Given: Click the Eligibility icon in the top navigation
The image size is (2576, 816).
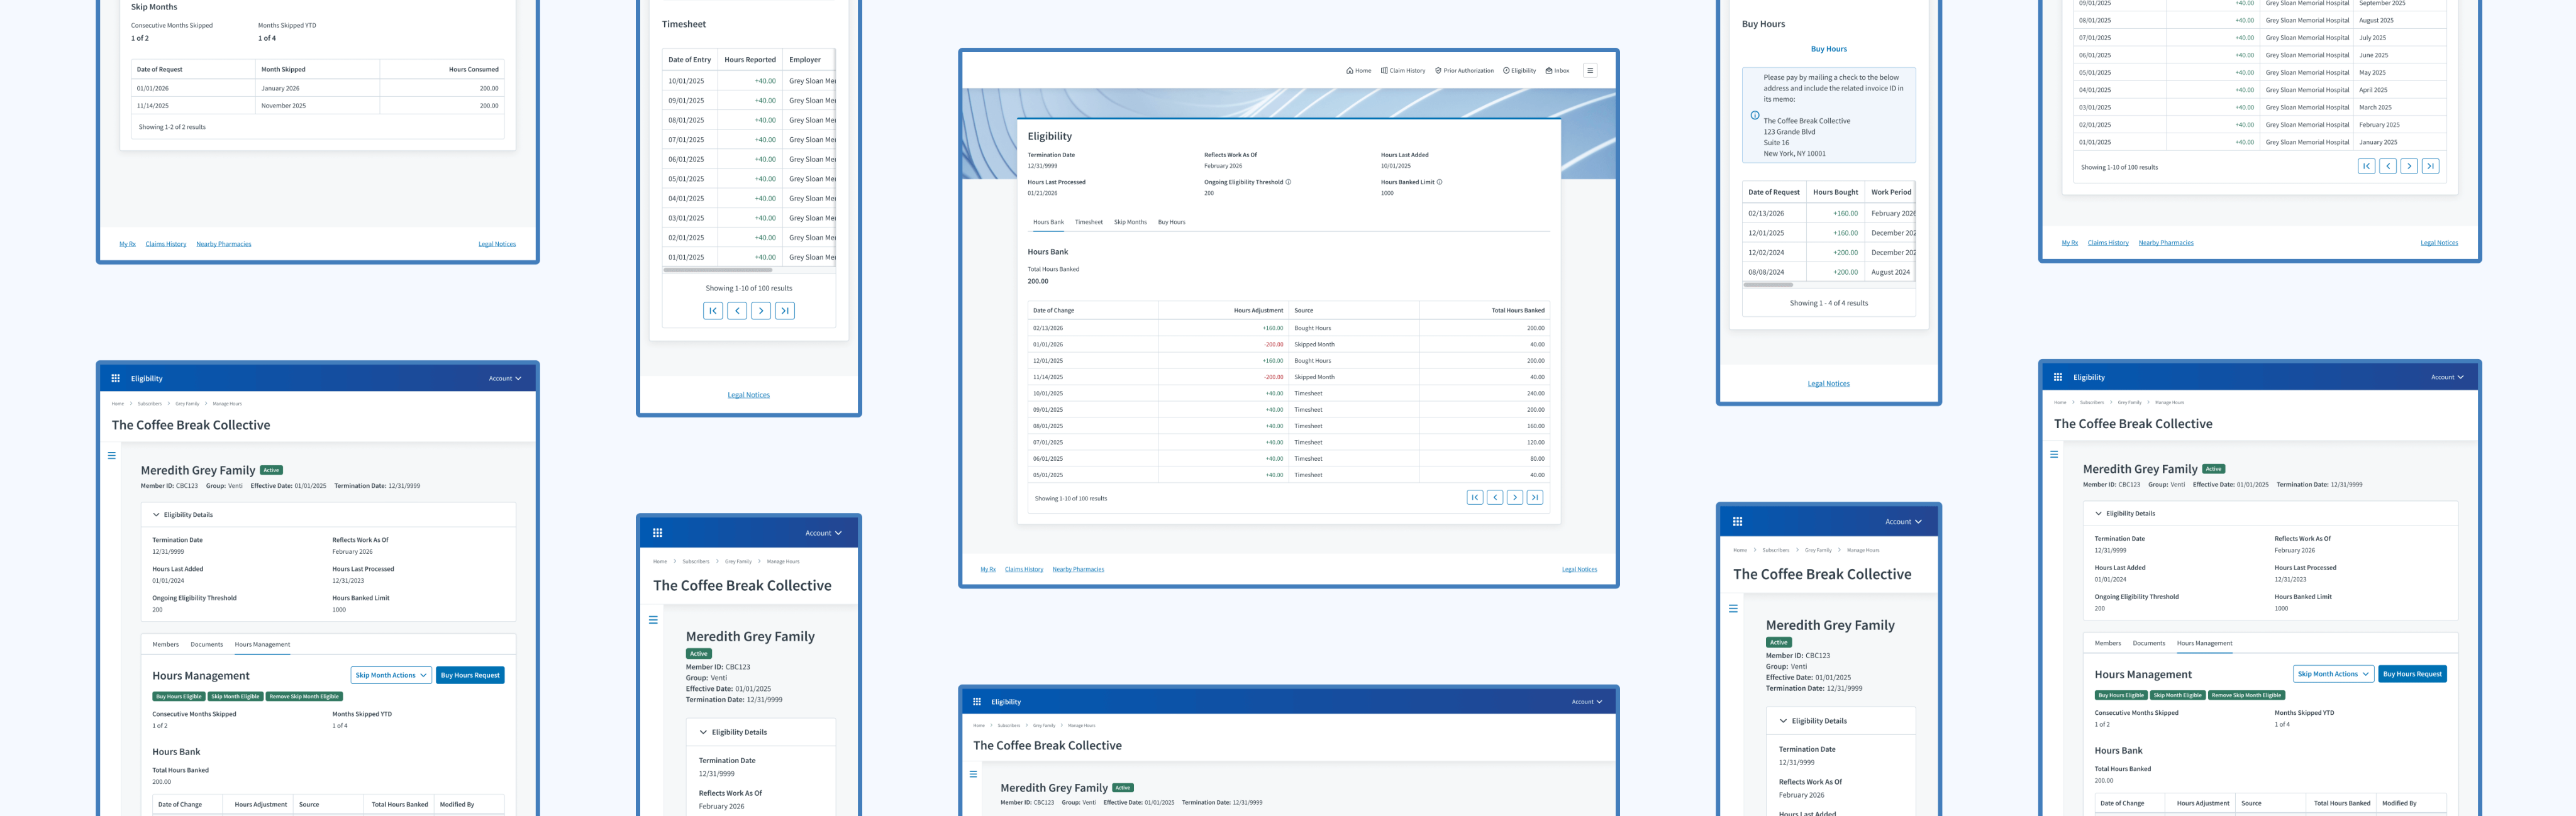Looking at the screenshot, I should tap(1507, 71).
